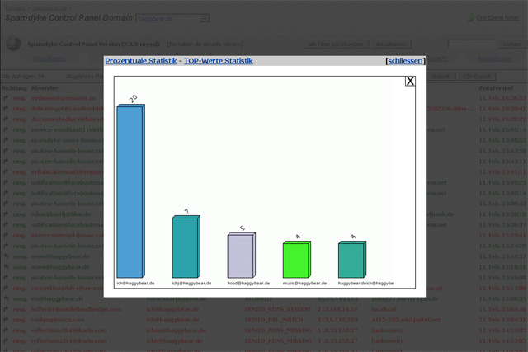Click the haggybear.de breadcrumb link
The height and width of the screenshot is (352, 528).
coord(49,7)
